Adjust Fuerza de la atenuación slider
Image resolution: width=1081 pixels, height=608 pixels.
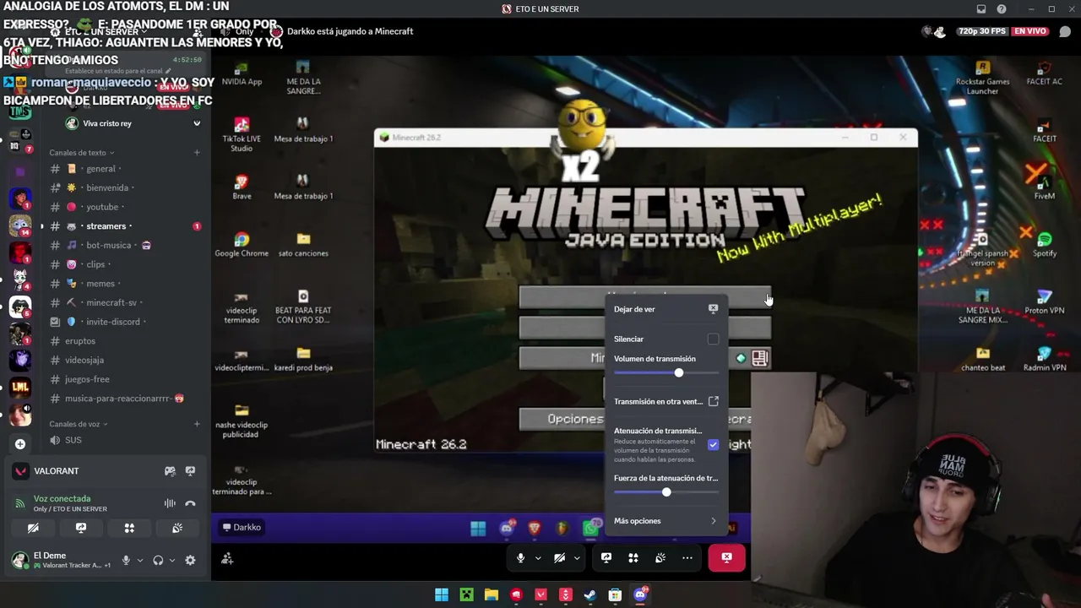[666, 492]
